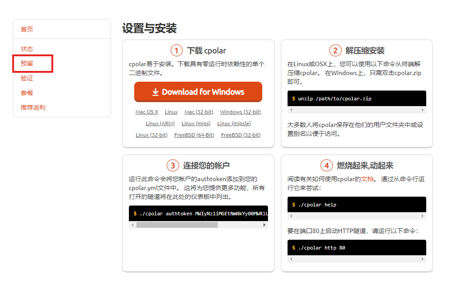Open the Linux (32-bit) download link

pyautogui.click(x=152, y=135)
